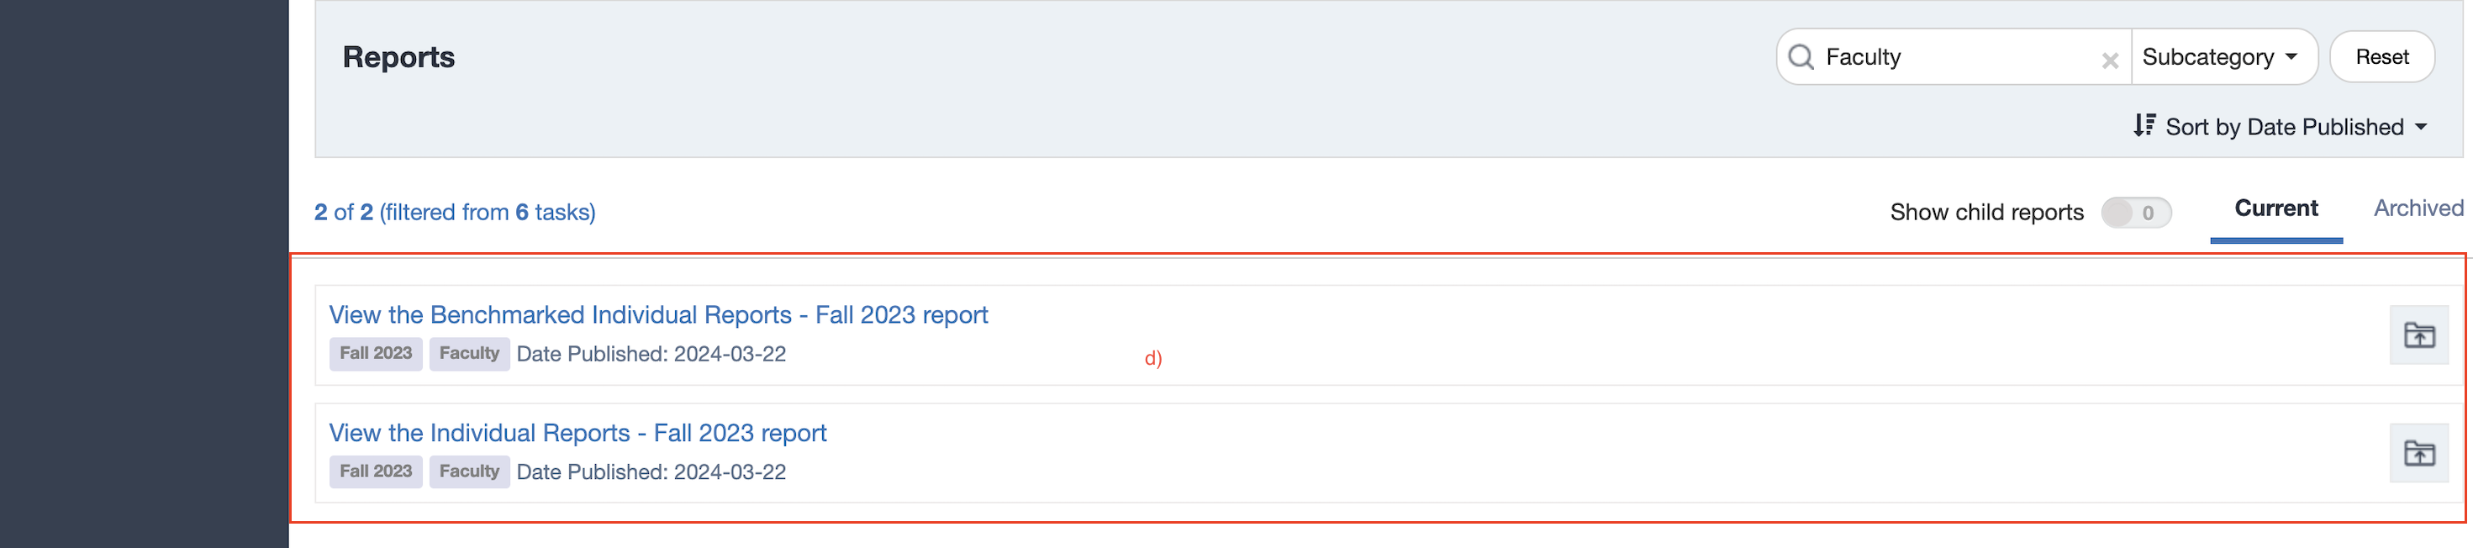Switch to the Archived tab

point(2418,208)
